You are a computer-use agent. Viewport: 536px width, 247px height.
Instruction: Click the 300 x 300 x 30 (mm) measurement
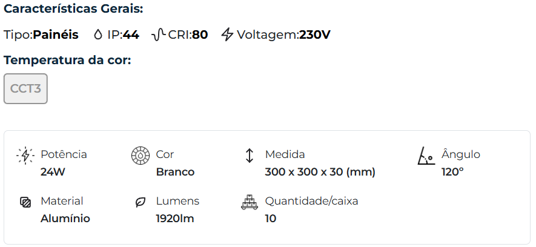[x=320, y=172]
